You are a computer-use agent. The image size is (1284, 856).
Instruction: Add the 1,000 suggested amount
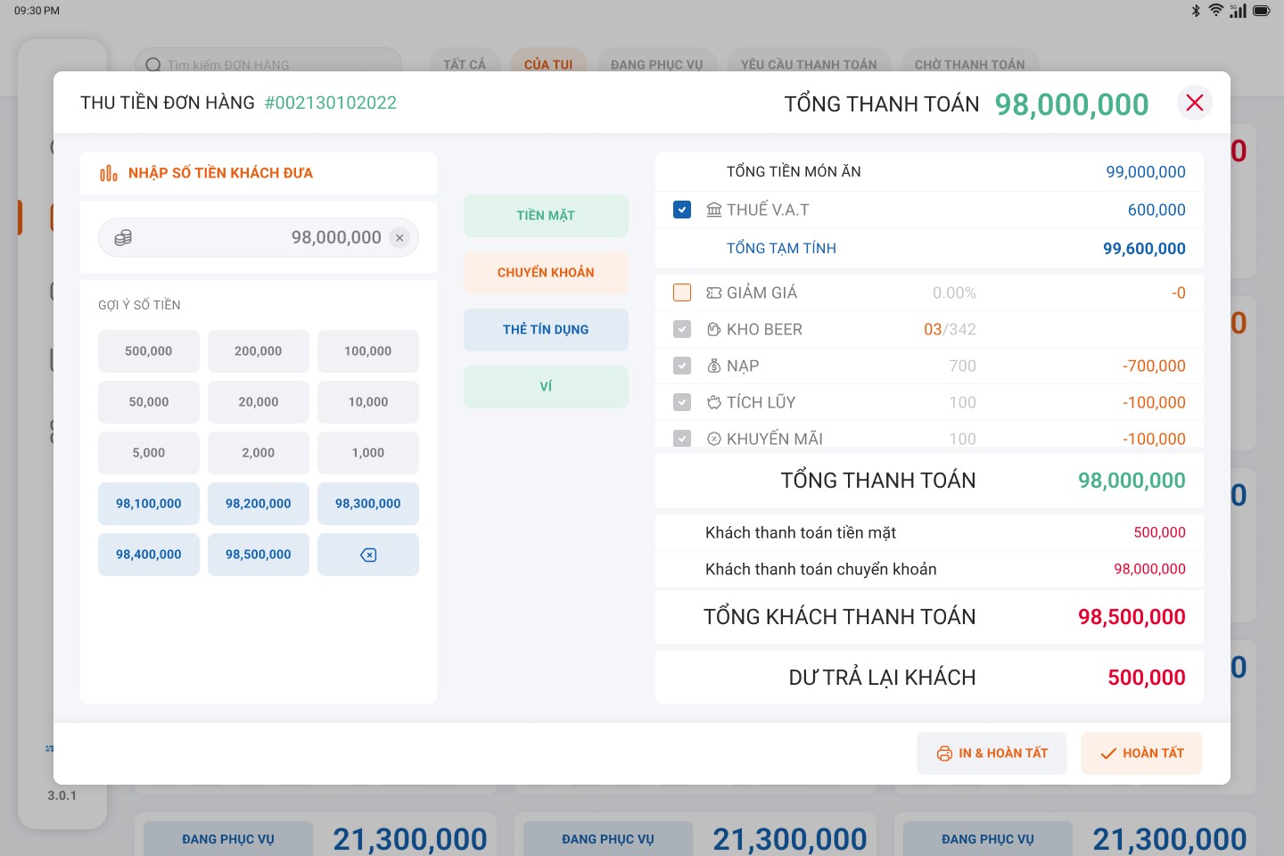coord(368,453)
